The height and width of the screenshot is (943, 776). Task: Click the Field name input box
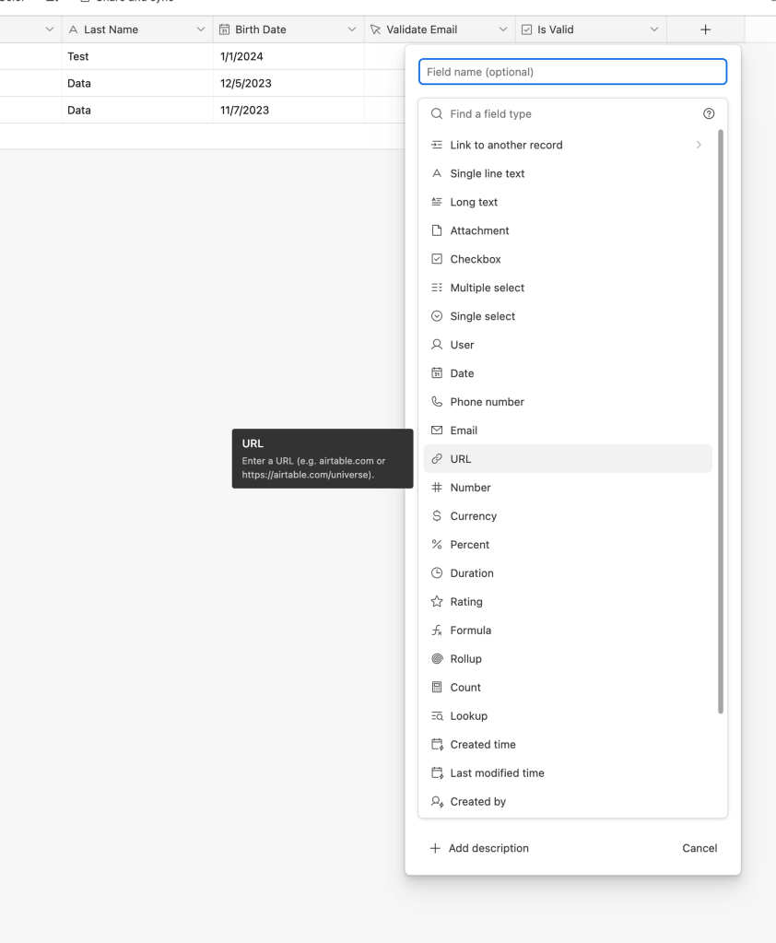[572, 71]
